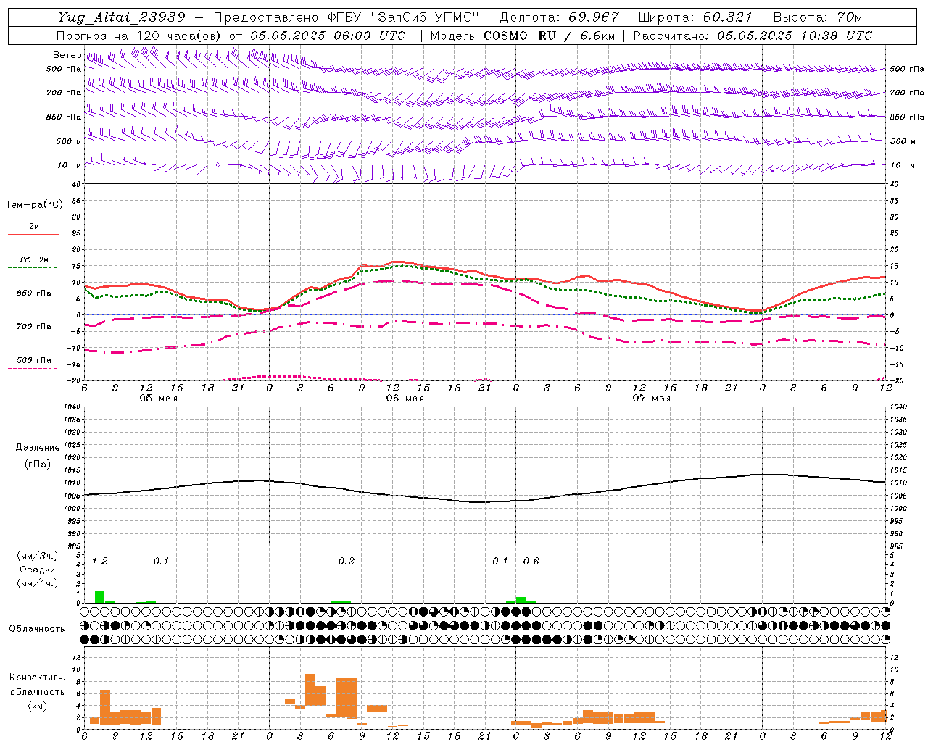The width and height of the screenshot is (928, 742).
Task: Click the Широта: 60.321 value
Action: (696, 17)
